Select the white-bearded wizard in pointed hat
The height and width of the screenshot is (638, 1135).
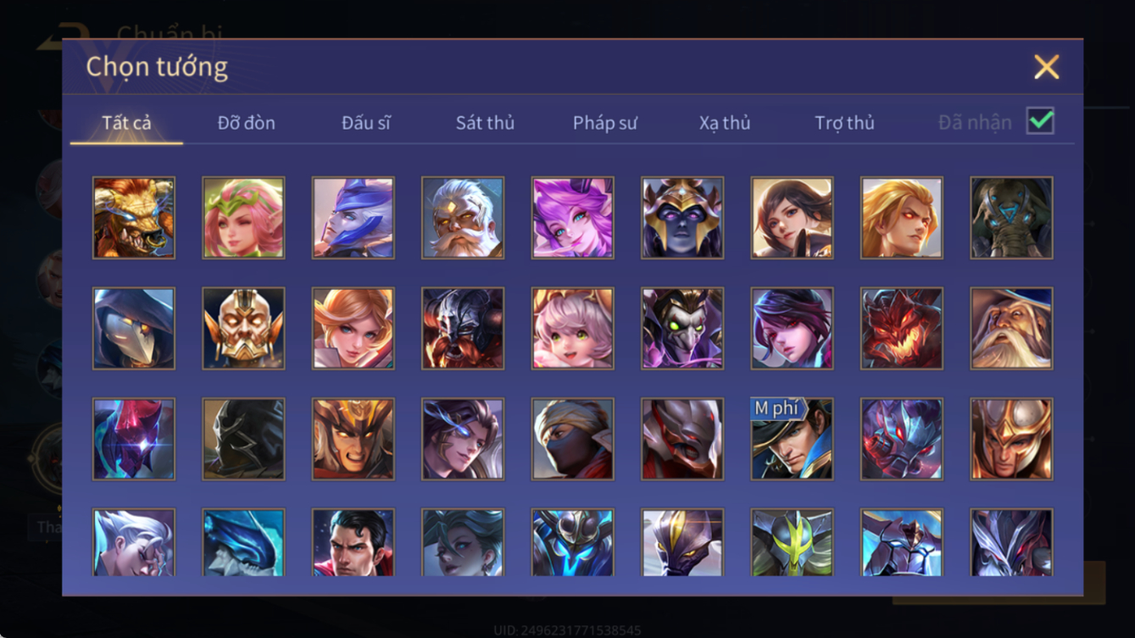pos(1011,328)
